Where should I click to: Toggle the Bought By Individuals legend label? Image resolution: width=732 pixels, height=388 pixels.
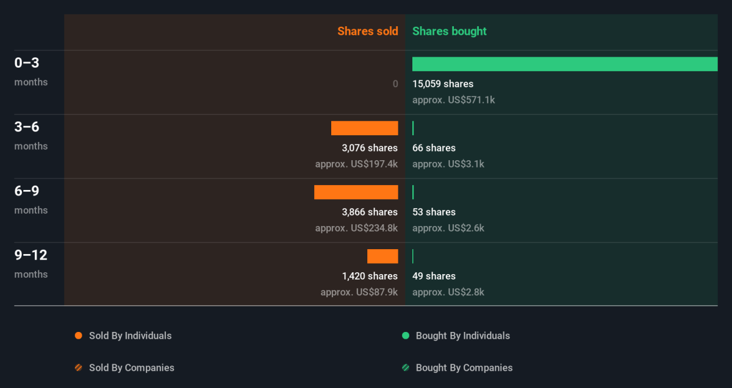(462, 336)
